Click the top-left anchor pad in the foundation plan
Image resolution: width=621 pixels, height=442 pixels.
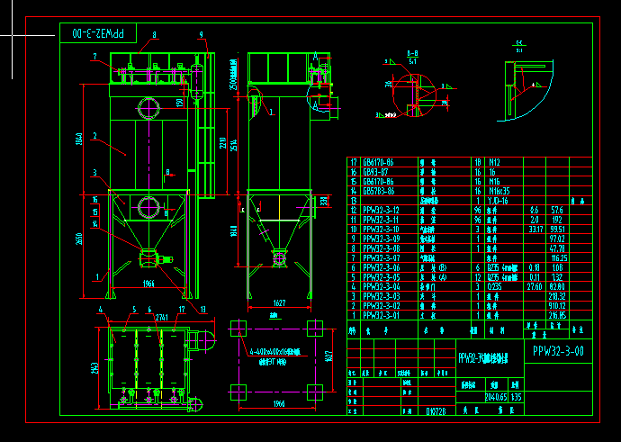tap(238, 329)
